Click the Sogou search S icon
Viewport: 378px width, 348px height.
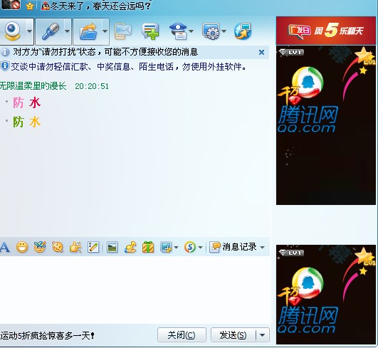(190, 247)
